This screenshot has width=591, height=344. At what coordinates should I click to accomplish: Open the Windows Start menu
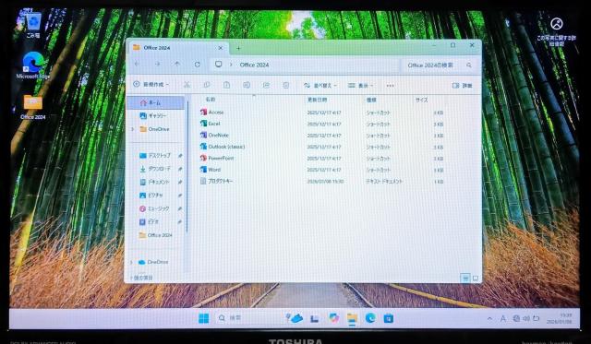[x=203, y=318]
